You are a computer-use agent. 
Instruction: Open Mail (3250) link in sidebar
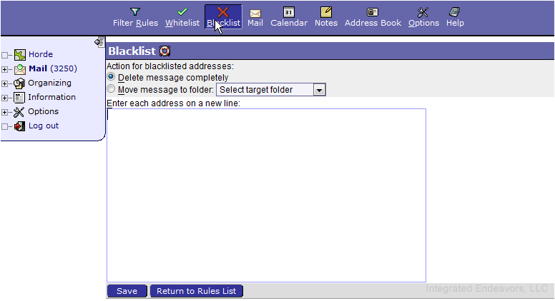pyautogui.click(x=53, y=68)
